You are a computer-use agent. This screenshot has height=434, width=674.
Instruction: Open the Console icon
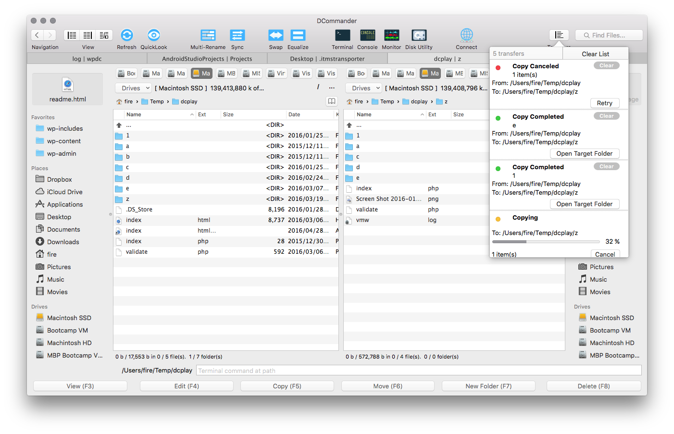pos(368,35)
